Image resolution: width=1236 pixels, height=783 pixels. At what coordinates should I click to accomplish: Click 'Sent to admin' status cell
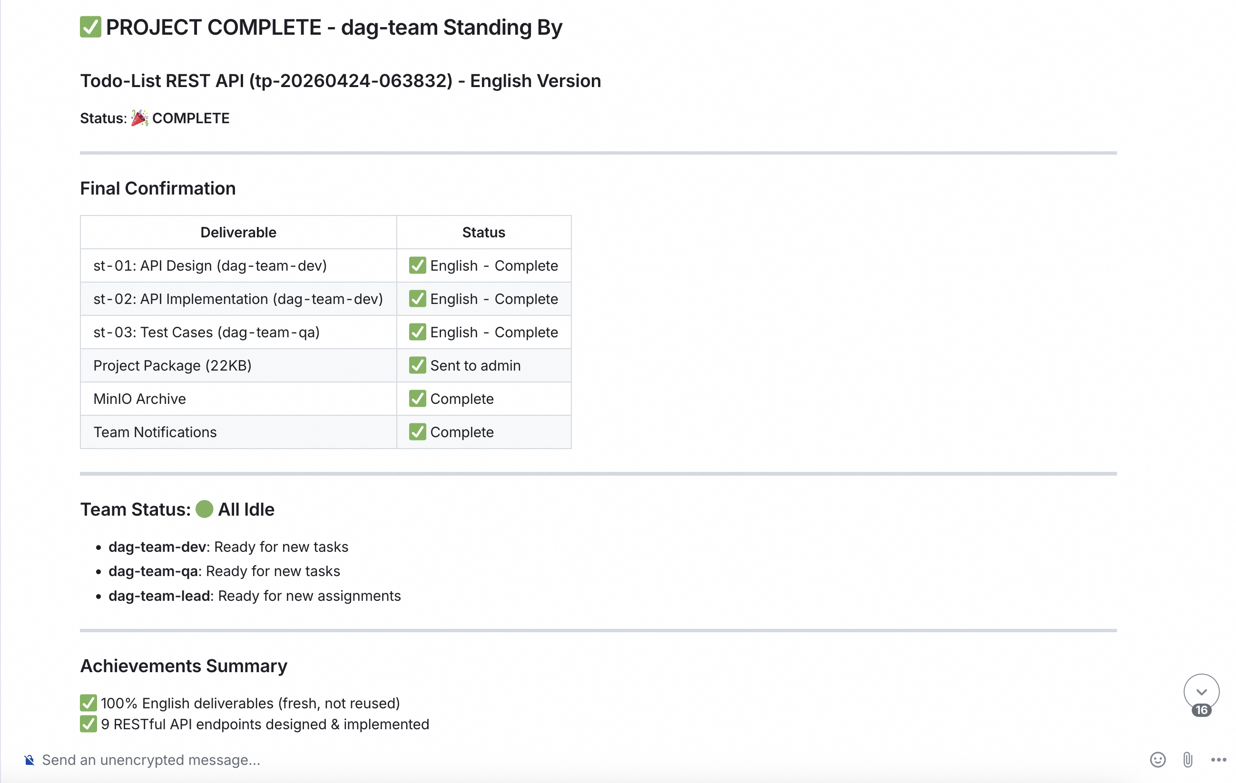click(483, 365)
